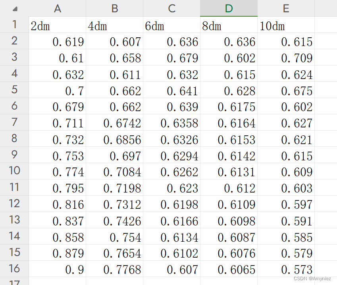Click cell with value 0.6326

click(171, 139)
